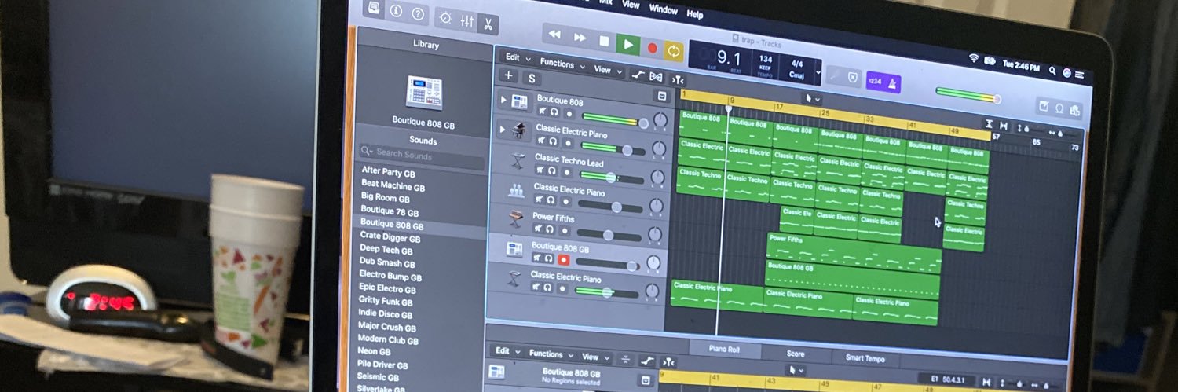Toggle the Editors scissors icon
The image size is (1178, 392).
pyautogui.click(x=488, y=23)
